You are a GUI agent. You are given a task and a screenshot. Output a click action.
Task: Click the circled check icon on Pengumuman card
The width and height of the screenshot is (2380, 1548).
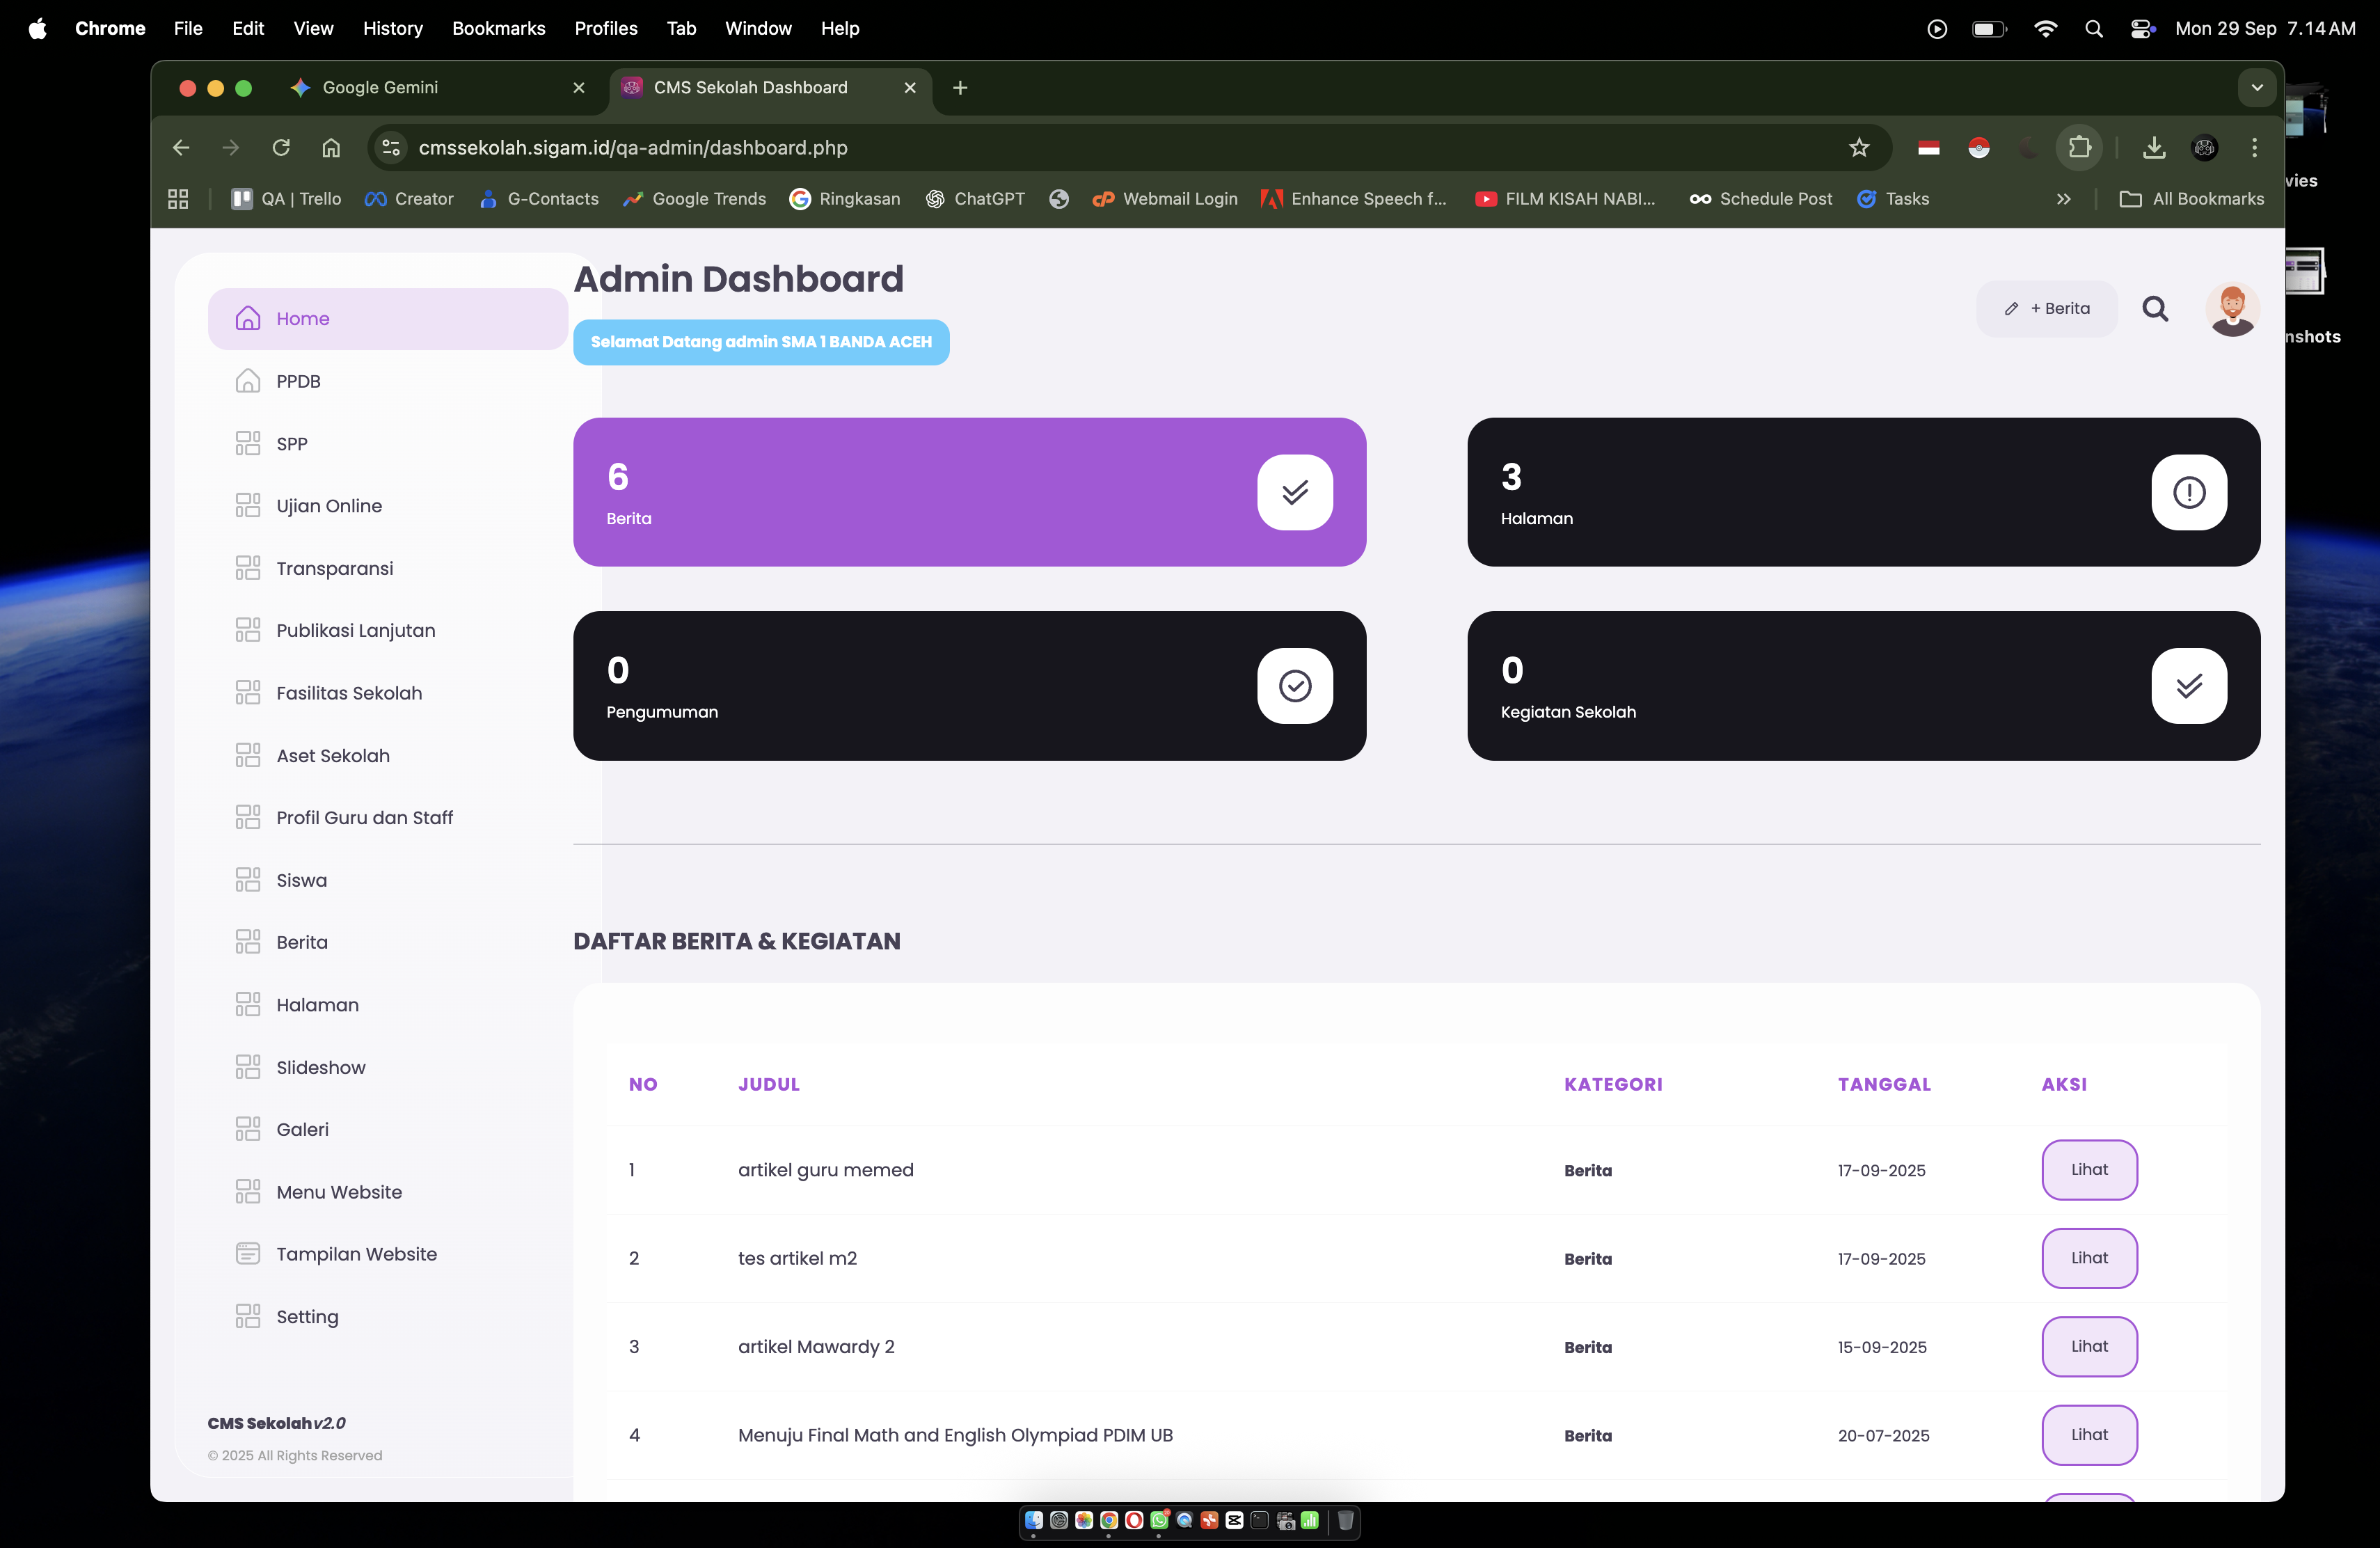pyautogui.click(x=1294, y=686)
